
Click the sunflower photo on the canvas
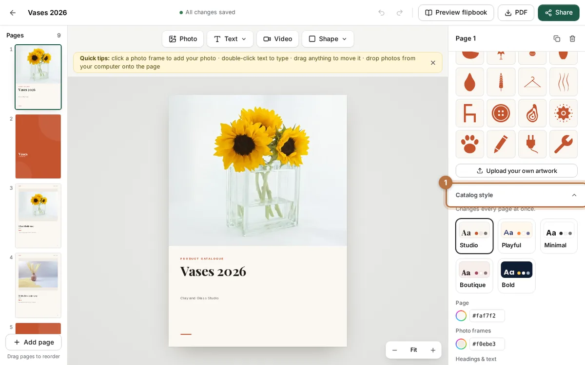pos(258,170)
